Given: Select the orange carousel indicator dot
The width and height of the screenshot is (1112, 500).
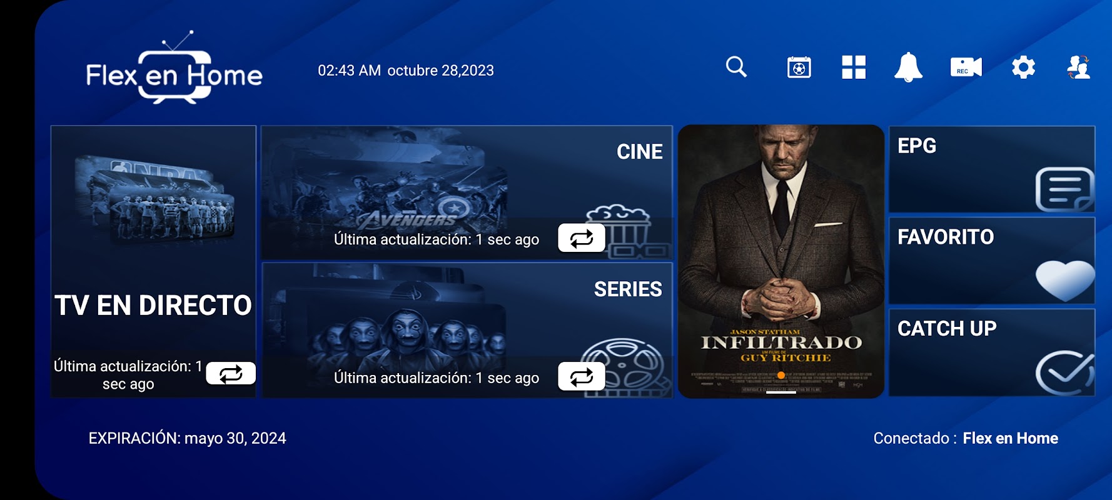Looking at the screenshot, I should tap(781, 375).
